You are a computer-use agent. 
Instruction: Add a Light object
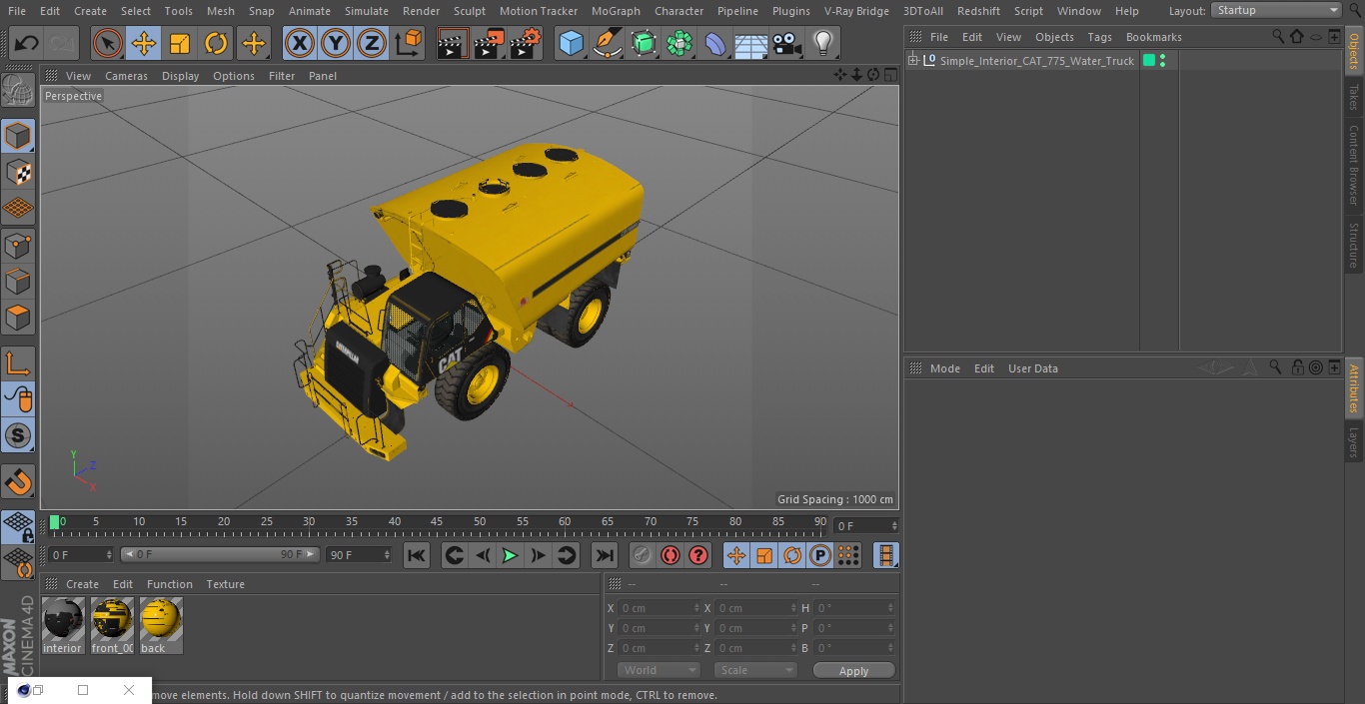(x=823, y=43)
